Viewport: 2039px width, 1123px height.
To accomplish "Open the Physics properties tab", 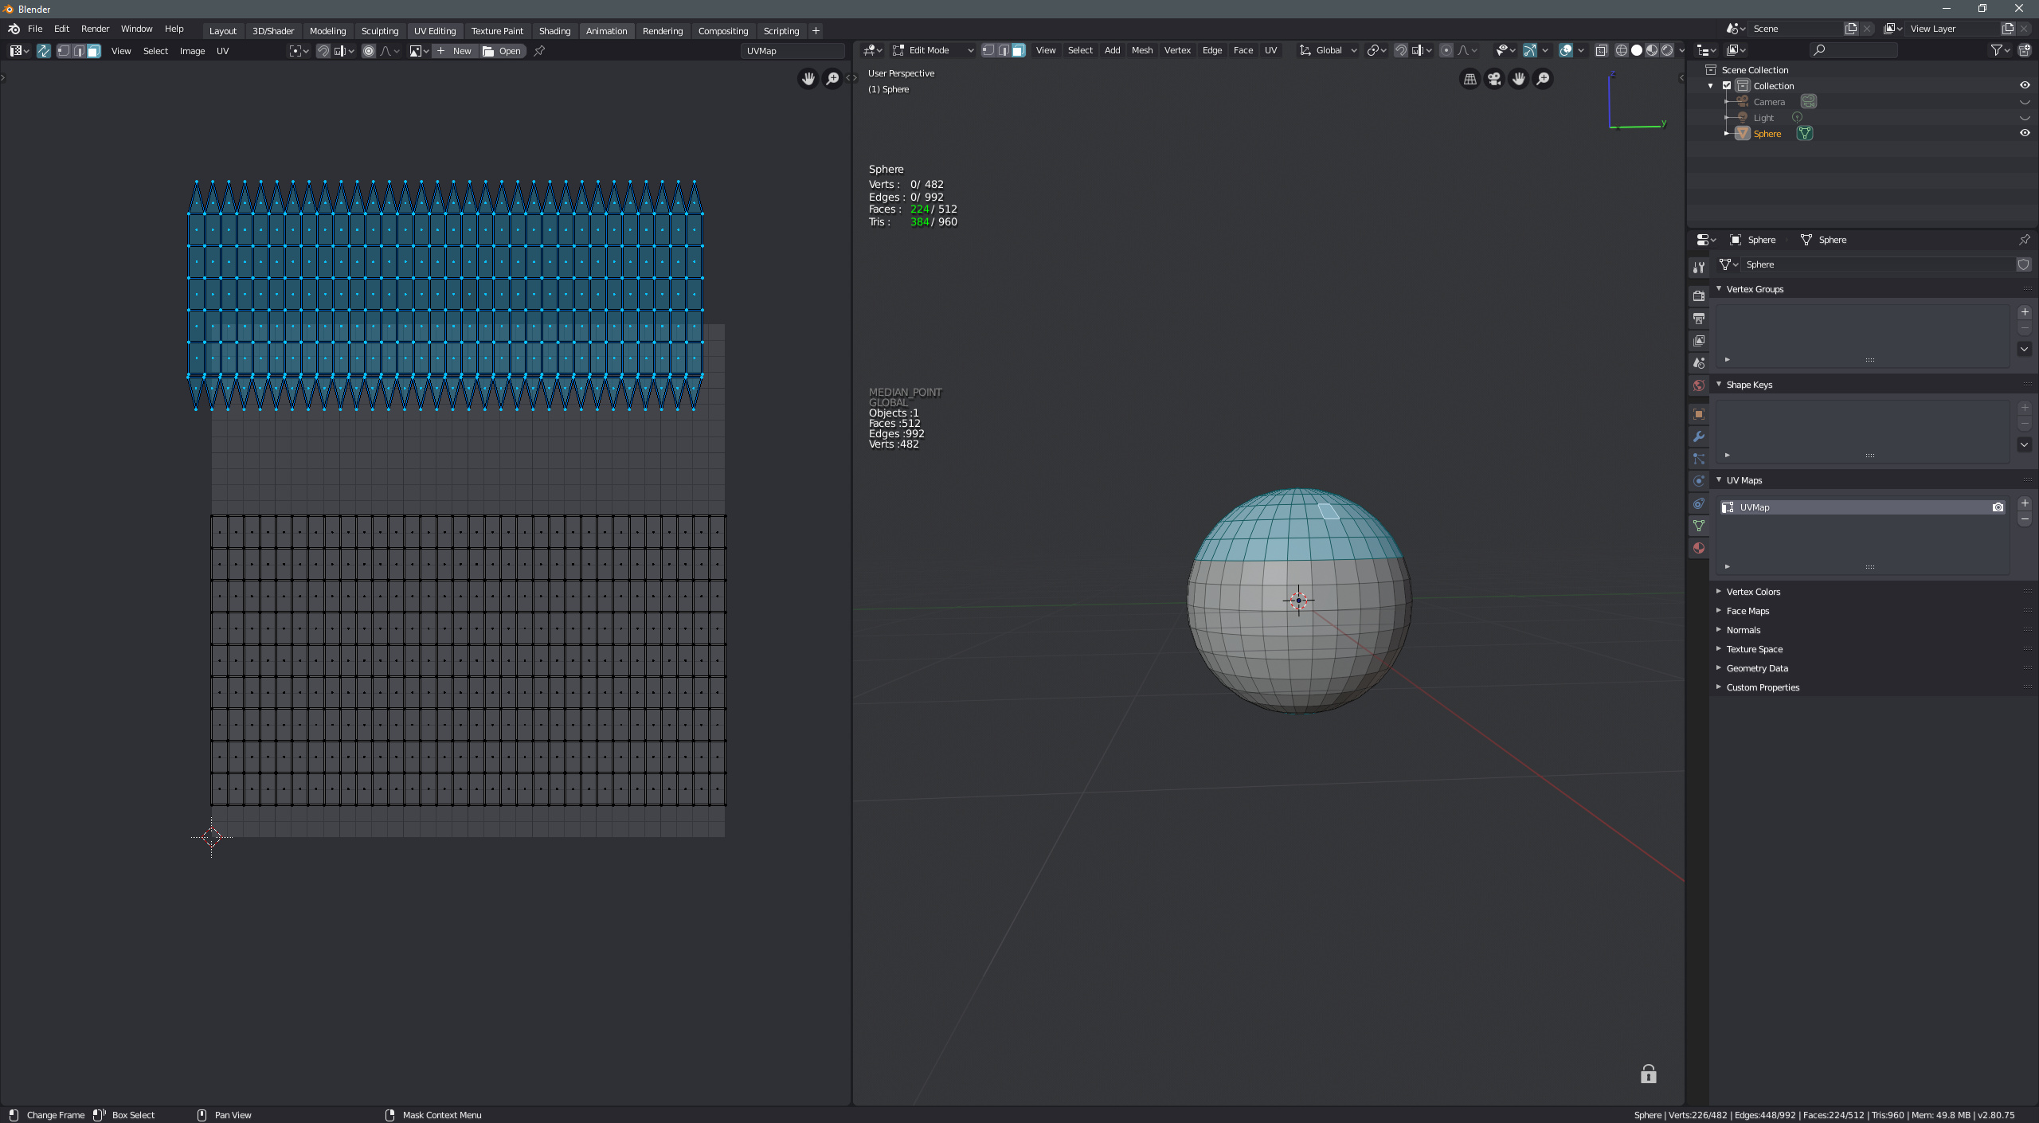I will point(1699,481).
